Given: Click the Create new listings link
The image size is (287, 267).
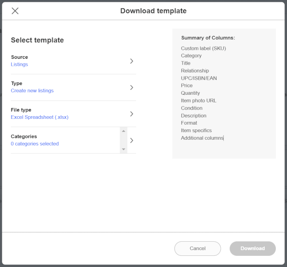Looking at the screenshot, I should [x=32, y=91].
